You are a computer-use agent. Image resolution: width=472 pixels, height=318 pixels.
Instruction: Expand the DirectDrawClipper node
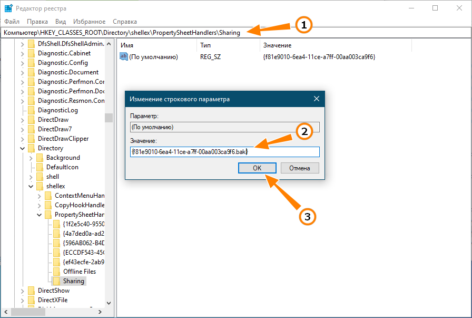[22, 139]
